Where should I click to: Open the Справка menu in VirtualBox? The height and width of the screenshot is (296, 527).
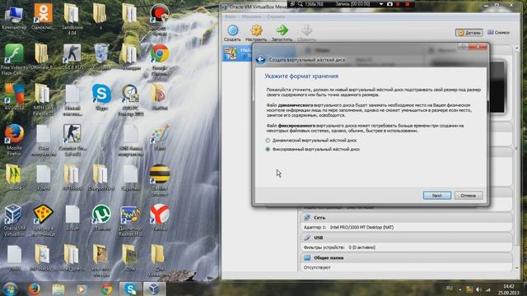[x=276, y=16]
